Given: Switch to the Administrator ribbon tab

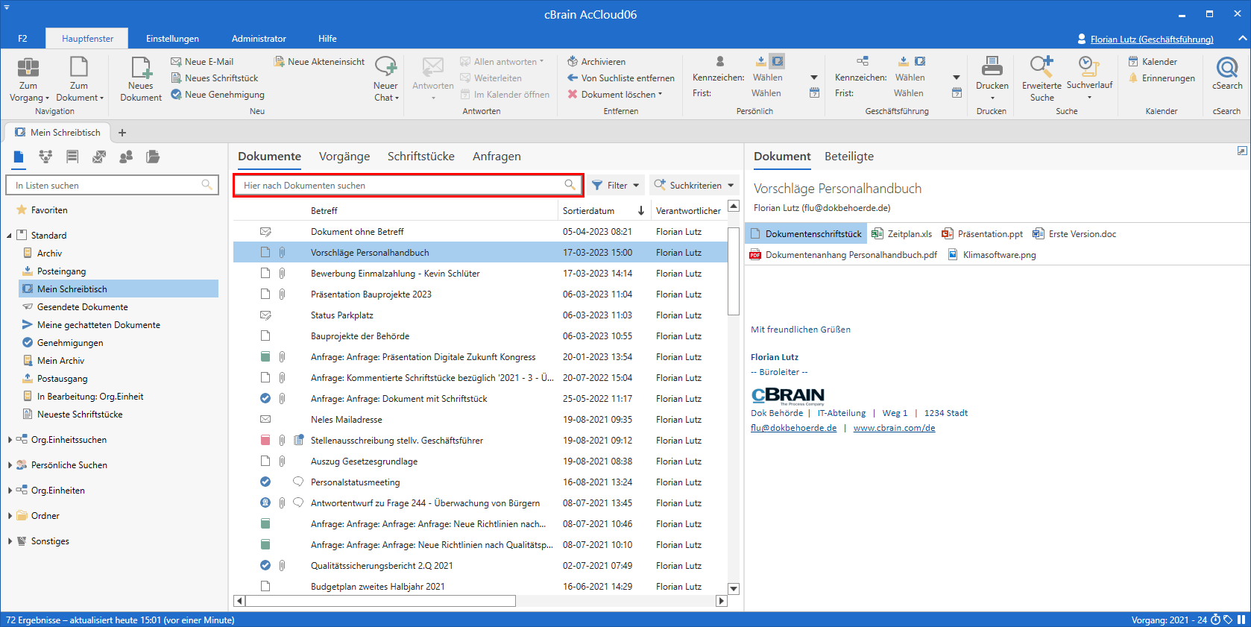Looking at the screenshot, I should pos(259,39).
